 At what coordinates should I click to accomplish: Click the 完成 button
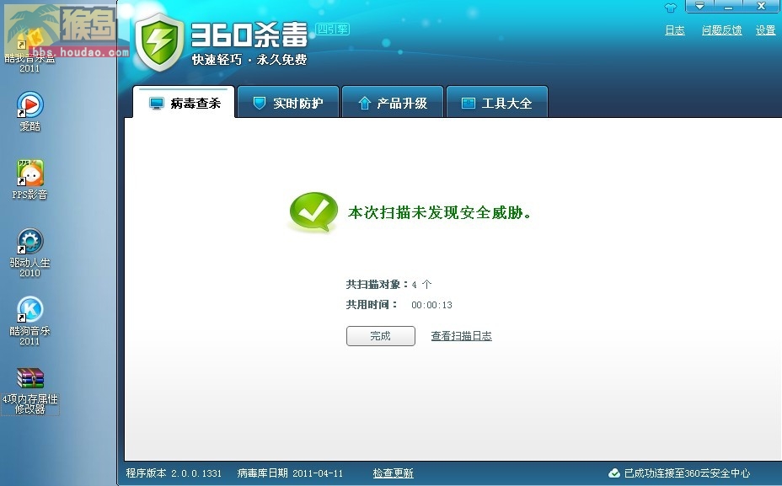[381, 336]
